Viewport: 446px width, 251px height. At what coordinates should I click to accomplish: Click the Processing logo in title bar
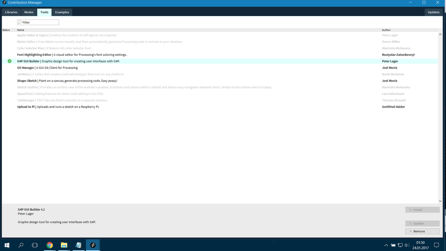point(4,2)
